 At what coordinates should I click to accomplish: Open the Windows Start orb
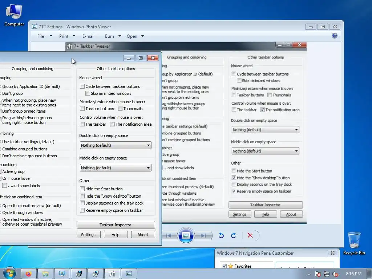pos(9,273)
